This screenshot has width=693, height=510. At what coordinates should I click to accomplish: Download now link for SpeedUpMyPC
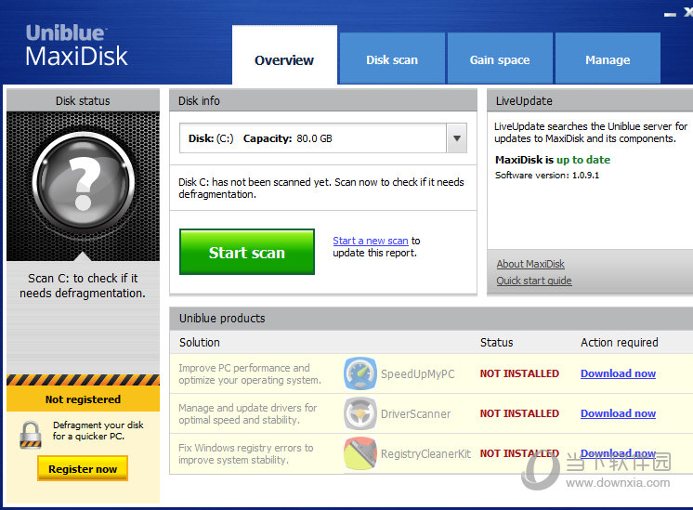coord(618,373)
